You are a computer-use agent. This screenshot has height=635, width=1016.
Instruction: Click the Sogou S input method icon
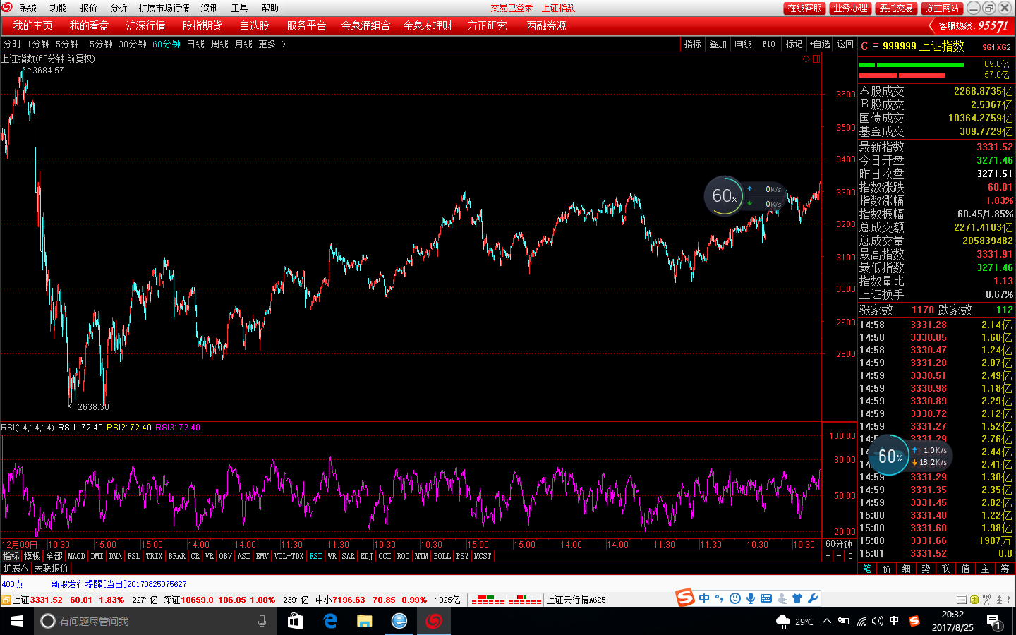(686, 598)
